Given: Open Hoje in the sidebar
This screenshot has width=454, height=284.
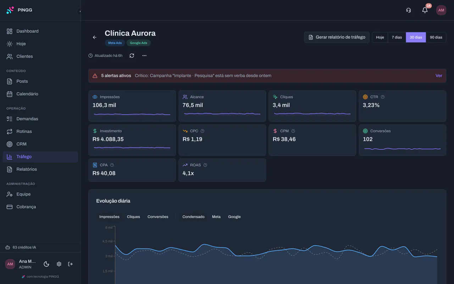Looking at the screenshot, I should click(40, 44).
